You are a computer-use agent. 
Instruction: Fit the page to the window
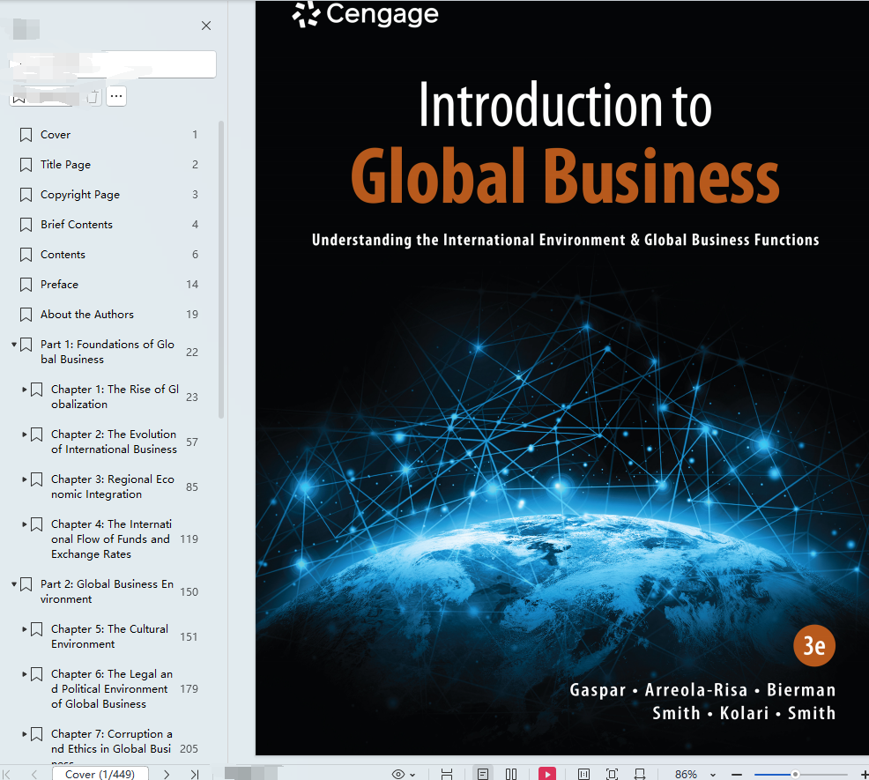point(612,774)
